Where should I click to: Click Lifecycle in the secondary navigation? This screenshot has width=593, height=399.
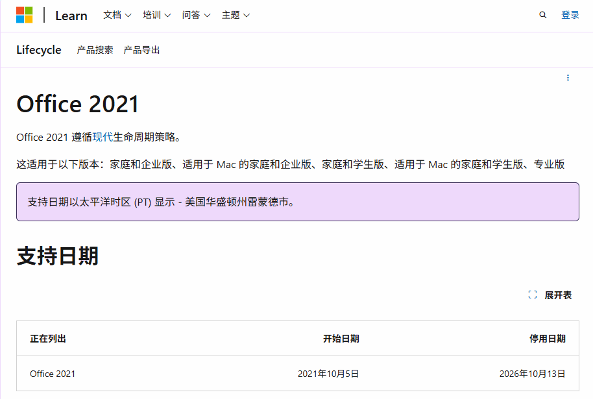38,50
